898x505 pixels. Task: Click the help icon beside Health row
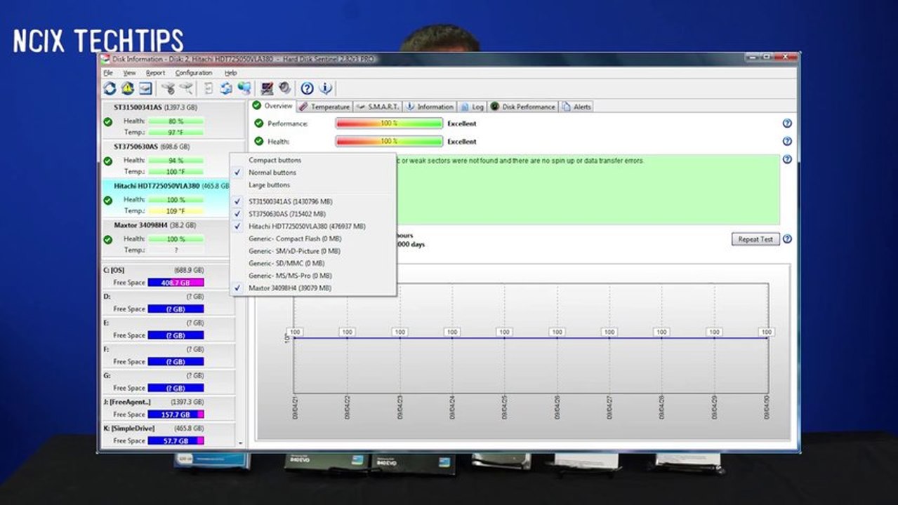787,141
